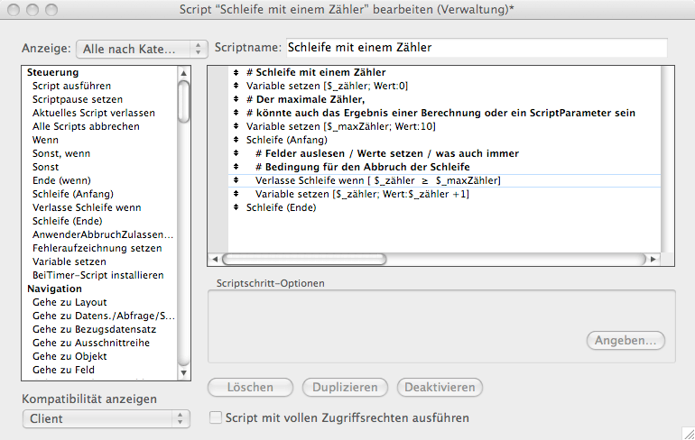Click the up arrow of the step list scrollbar
Viewport: 695px width, 440px height.
(184, 72)
